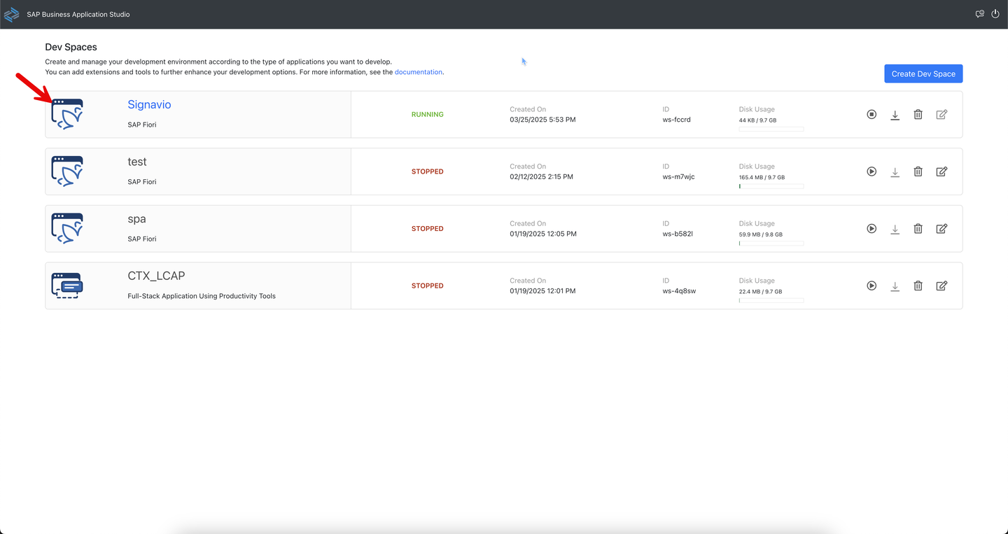The width and height of the screenshot is (1008, 534).
Task: Start the CTX_LCAP dev space
Action: pyautogui.click(x=871, y=286)
